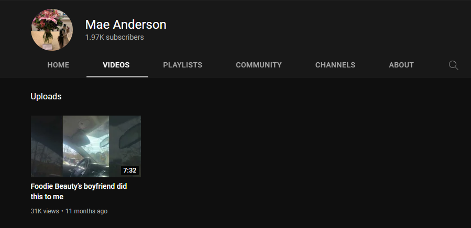Screen dimensions: 471x228
Task: Open video titled Foodie Beauty's boyfriend did this to me
Action: tap(79, 191)
